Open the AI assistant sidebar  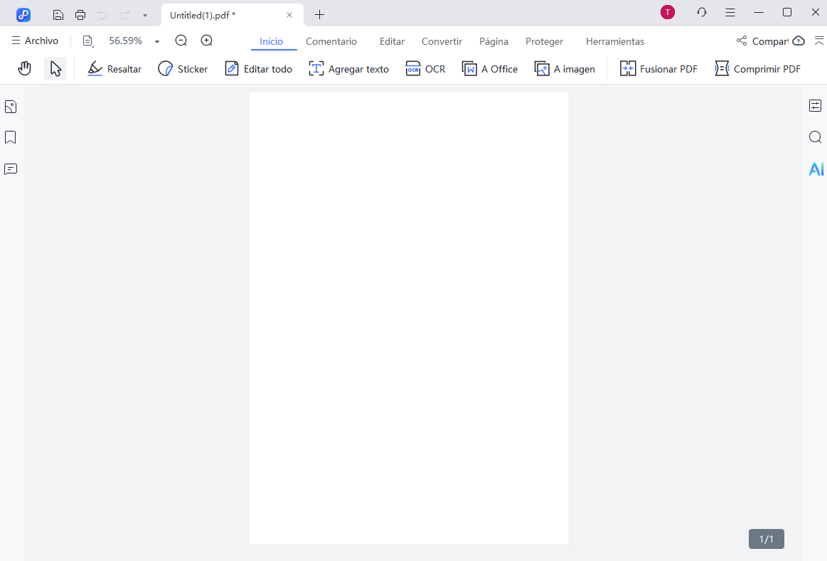816,169
